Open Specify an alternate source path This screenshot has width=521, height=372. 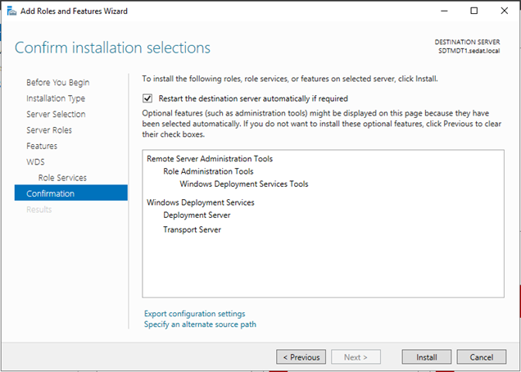click(200, 324)
